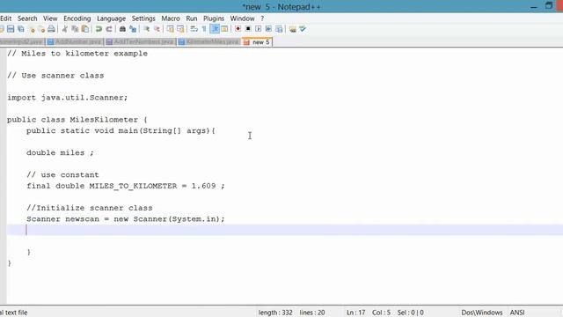Toggle Word Wrap in the toolbar
Image resolution: width=563 pixels, height=317 pixels.
pyautogui.click(x=194, y=29)
